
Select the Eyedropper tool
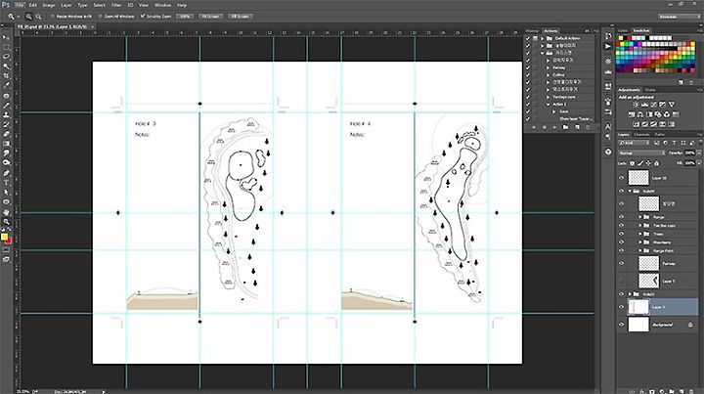click(x=6, y=85)
